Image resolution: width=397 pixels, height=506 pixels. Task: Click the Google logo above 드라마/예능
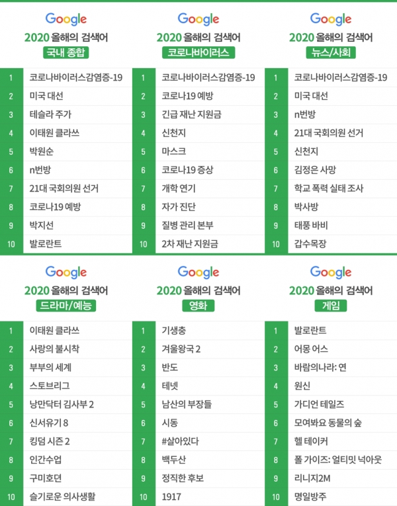coord(66,273)
